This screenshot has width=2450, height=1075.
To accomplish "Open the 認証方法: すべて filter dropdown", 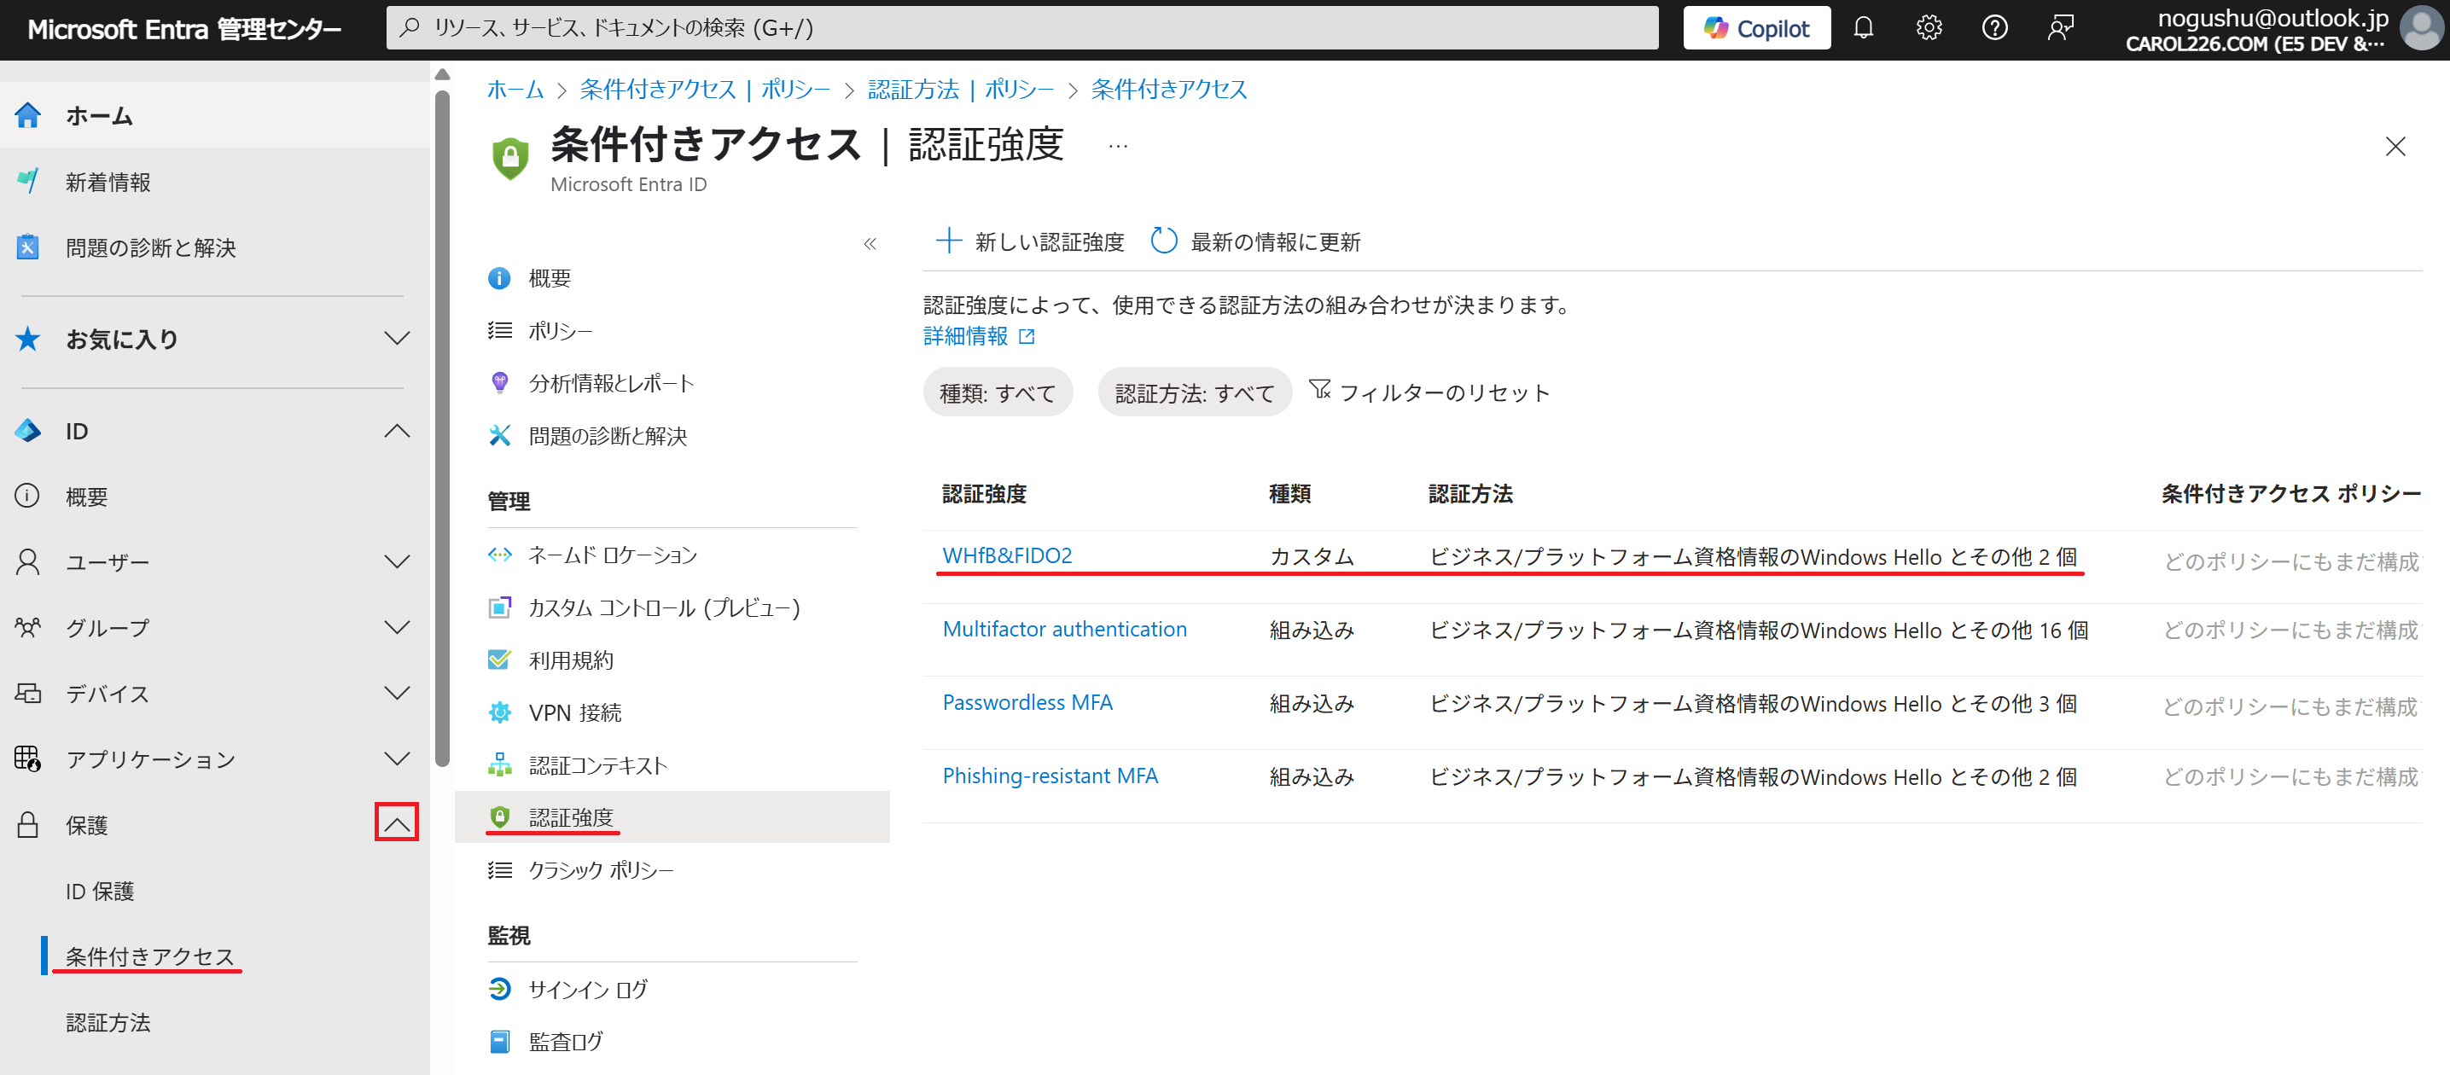I will pos(1194,392).
